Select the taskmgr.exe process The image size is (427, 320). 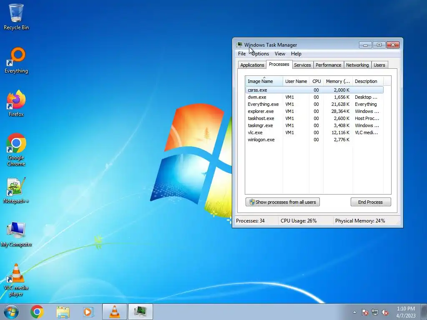(314, 125)
